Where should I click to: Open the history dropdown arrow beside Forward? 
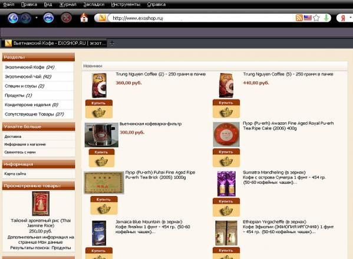[37, 18]
